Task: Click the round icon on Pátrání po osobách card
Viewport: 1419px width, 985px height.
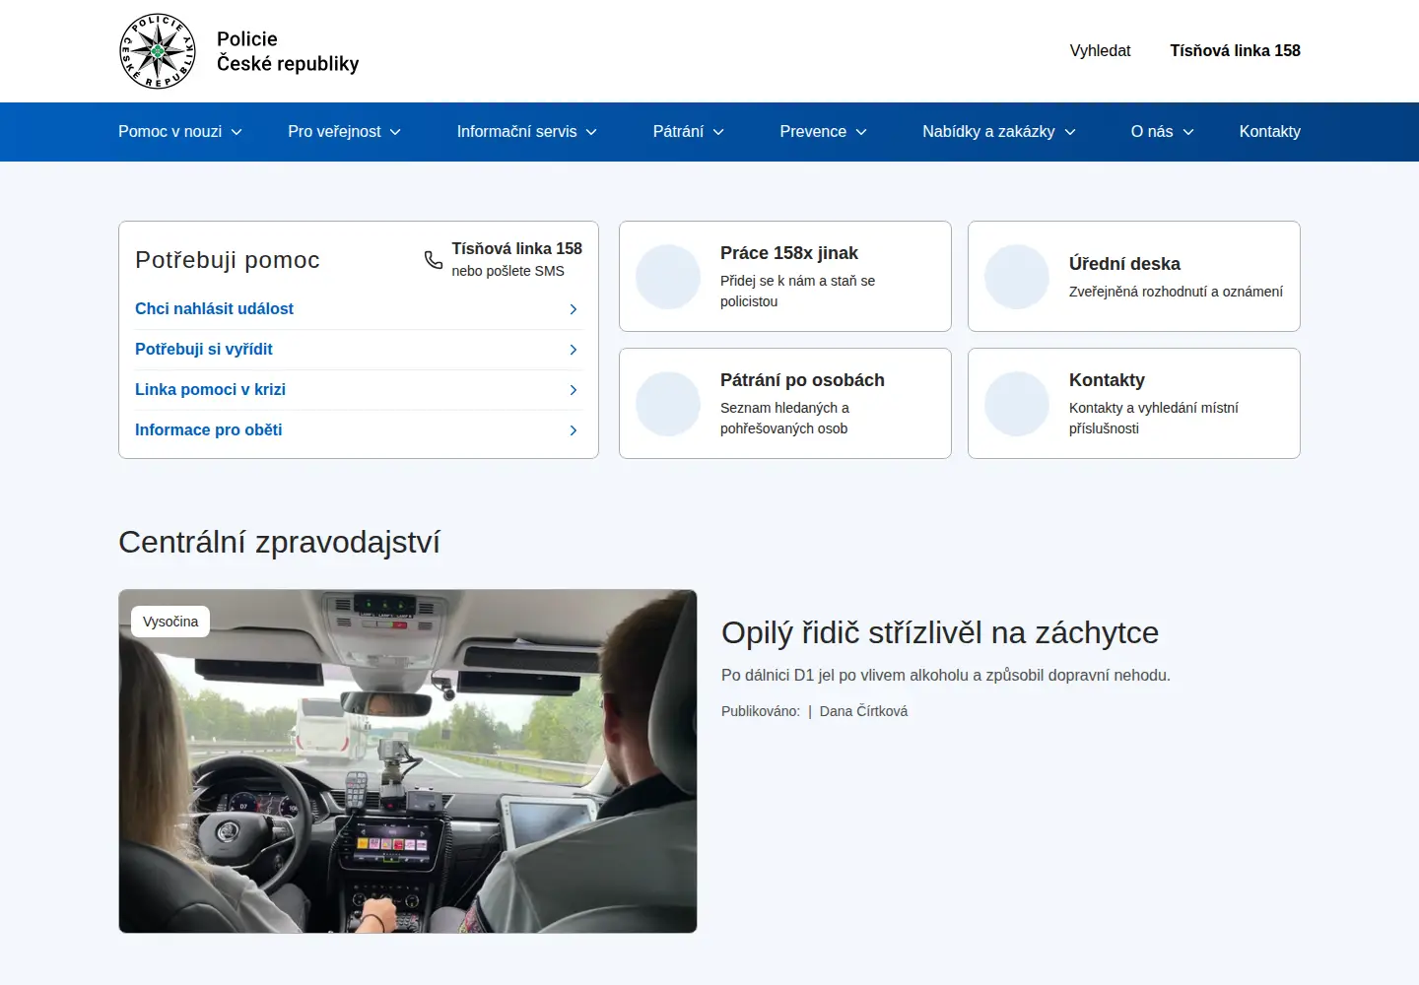Action: coord(668,404)
